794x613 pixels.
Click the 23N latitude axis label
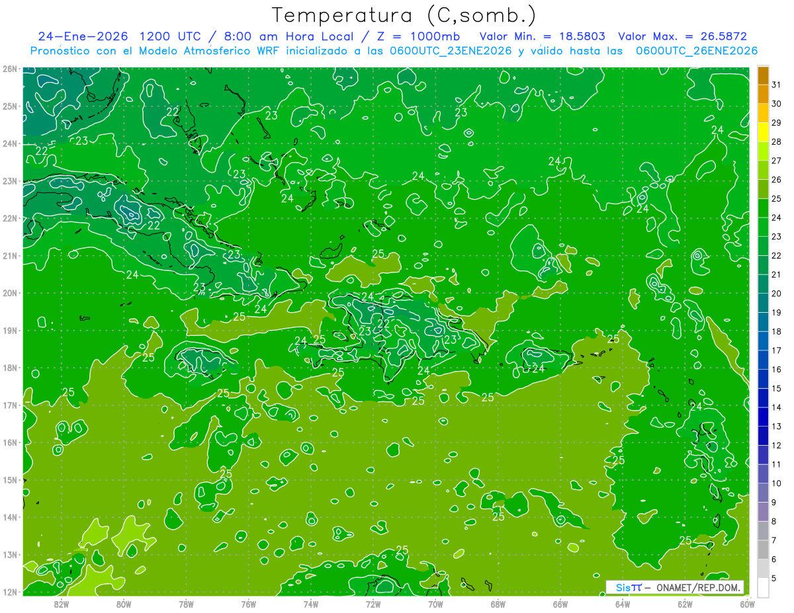pos(9,181)
